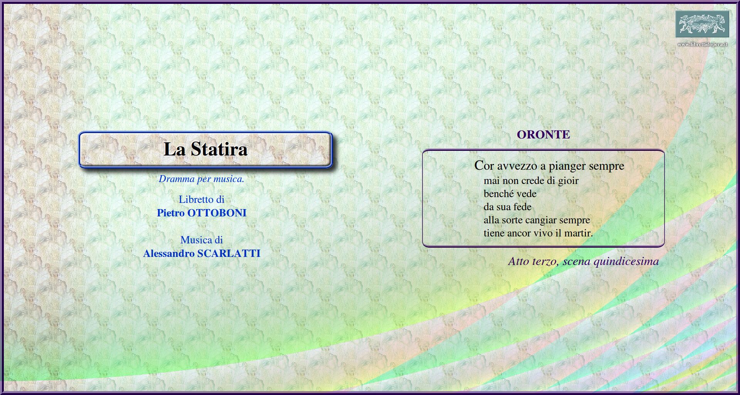
Task: Click the first name Pietro
Action: [170, 213]
